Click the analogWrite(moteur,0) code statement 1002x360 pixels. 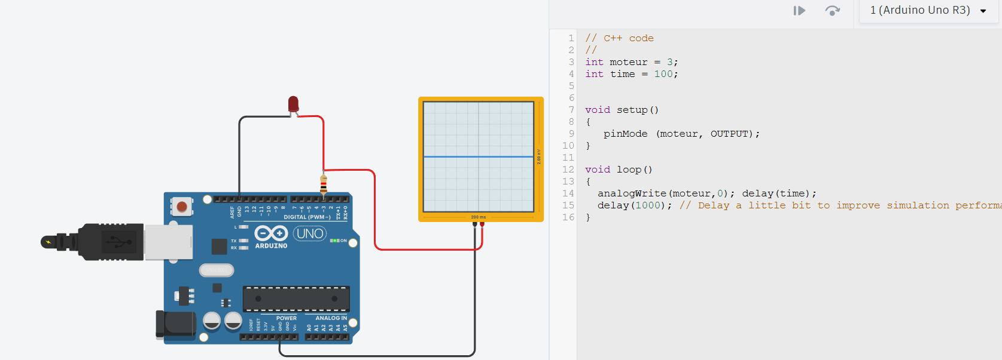[662, 193]
